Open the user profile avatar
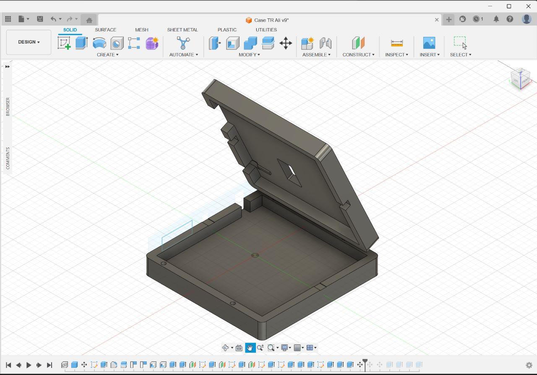Image resolution: width=537 pixels, height=375 pixels. coord(527,19)
